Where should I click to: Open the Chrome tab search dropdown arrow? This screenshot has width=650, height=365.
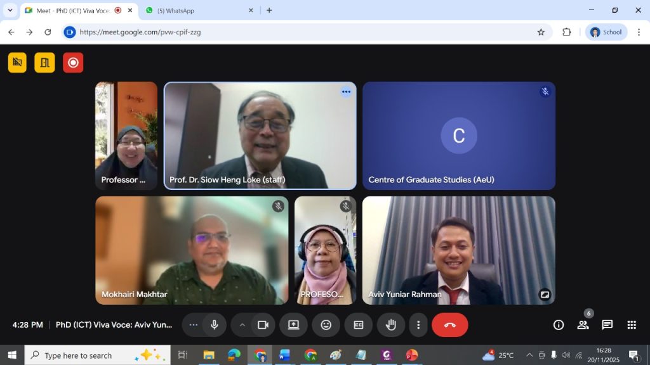point(10,10)
